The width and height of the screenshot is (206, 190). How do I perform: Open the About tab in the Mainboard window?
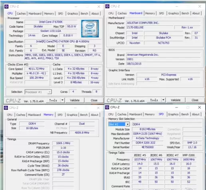click(x=196, y=13)
